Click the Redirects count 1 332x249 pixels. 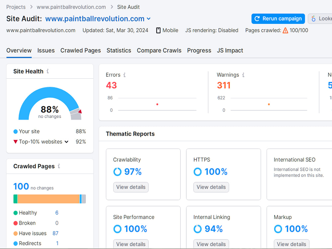57,243
